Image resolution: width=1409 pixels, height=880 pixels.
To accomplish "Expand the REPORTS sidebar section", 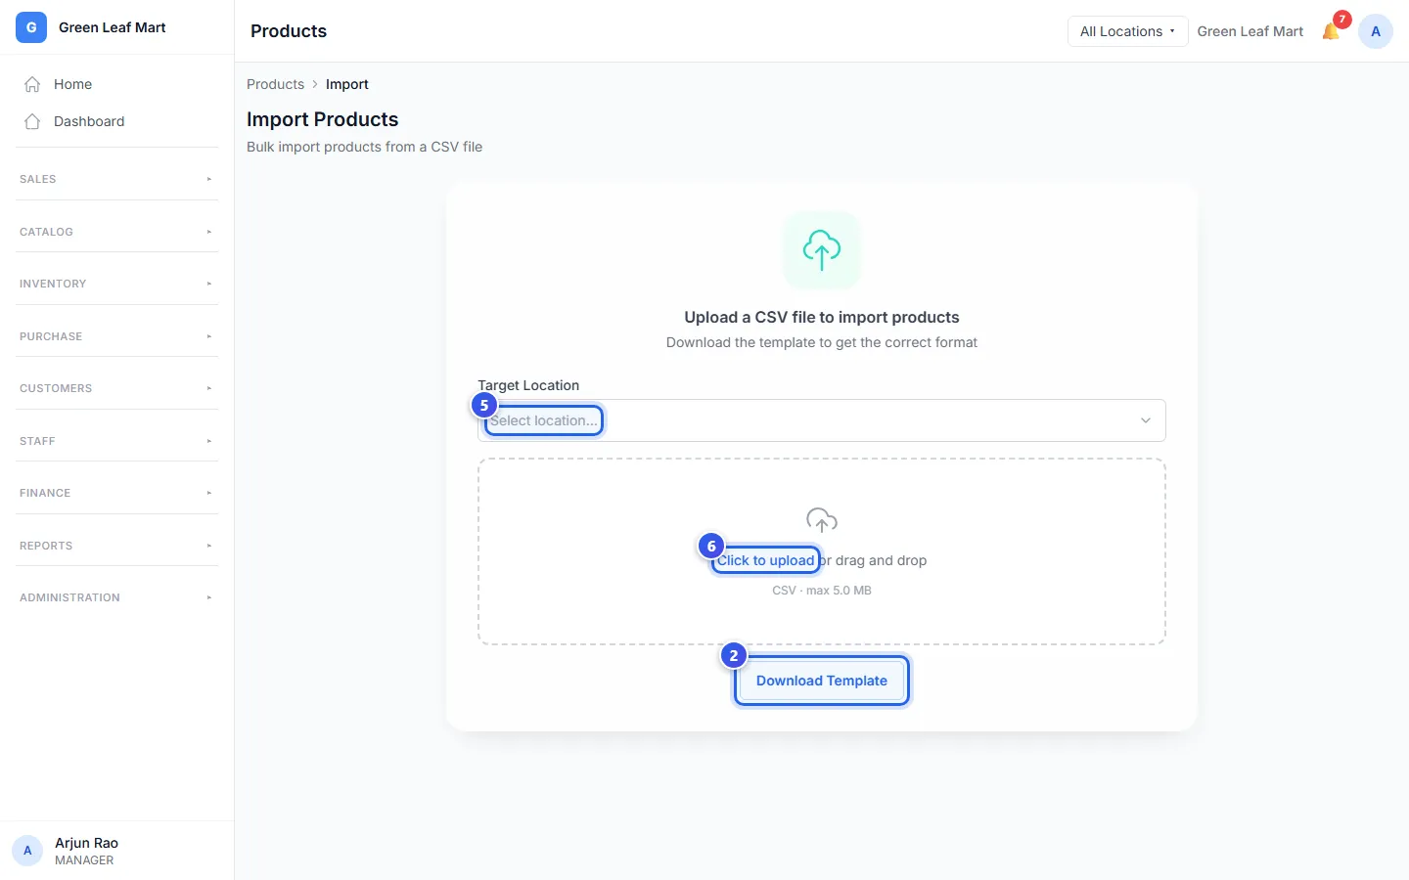I will (116, 546).
